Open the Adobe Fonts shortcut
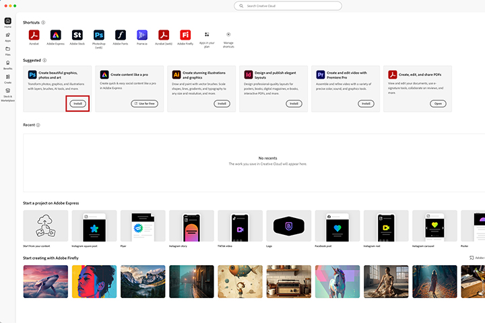This screenshot has height=323, width=485. point(120,34)
